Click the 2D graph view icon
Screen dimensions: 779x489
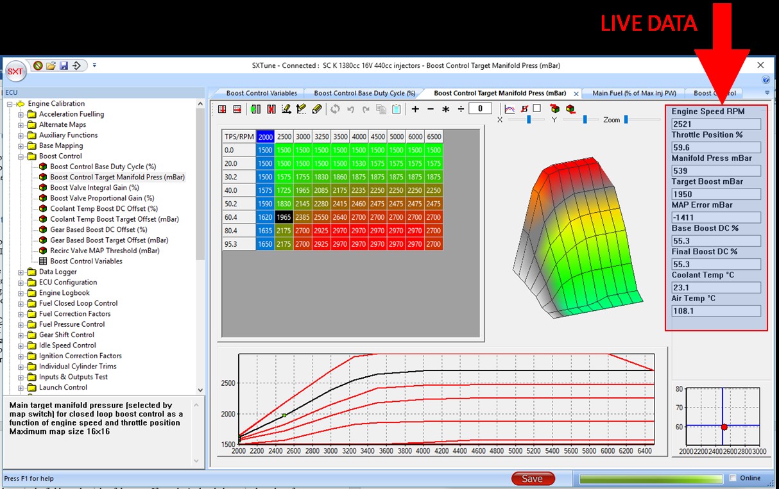pyautogui.click(x=509, y=109)
